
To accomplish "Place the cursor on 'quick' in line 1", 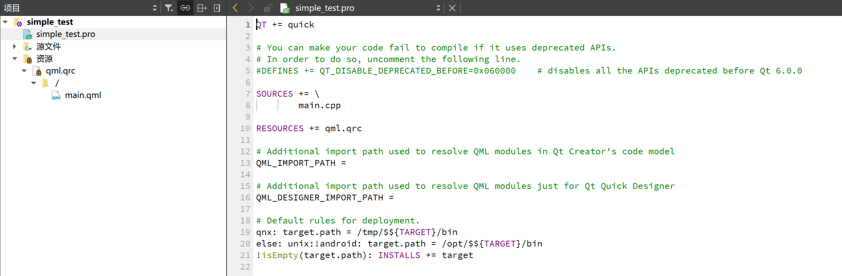I will click(301, 25).
